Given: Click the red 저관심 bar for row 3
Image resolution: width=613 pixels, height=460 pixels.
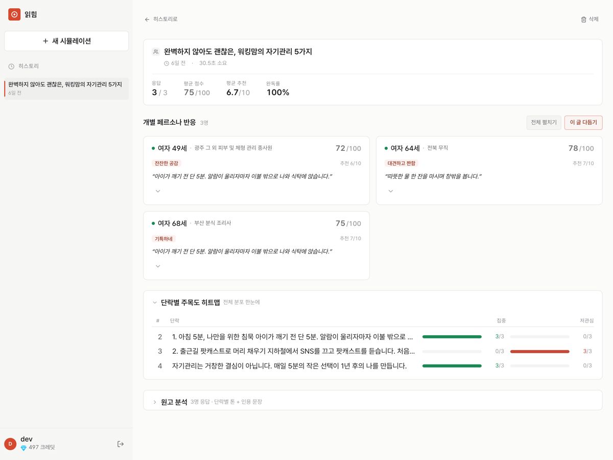Looking at the screenshot, I should pyautogui.click(x=540, y=351).
